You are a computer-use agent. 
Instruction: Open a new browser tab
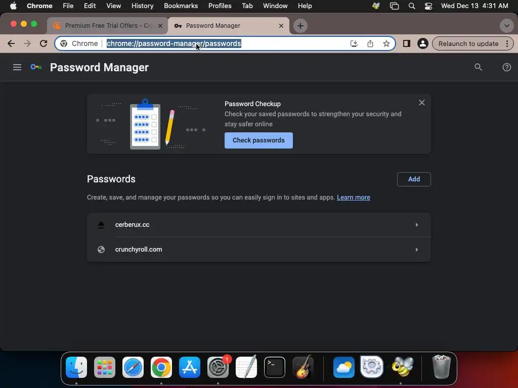click(300, 26)
